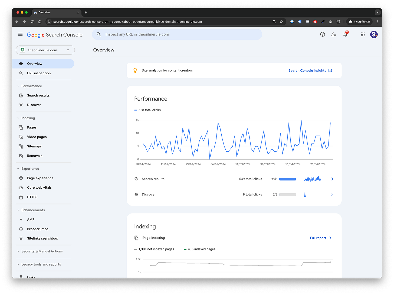Click the browser address bar URL

point(127,22)
